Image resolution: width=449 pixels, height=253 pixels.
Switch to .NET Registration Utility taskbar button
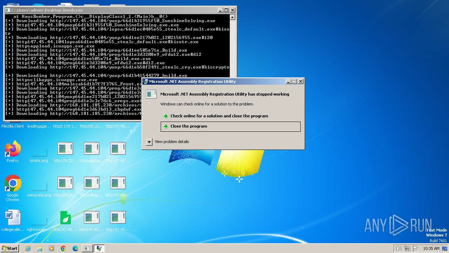pos(99,248)
